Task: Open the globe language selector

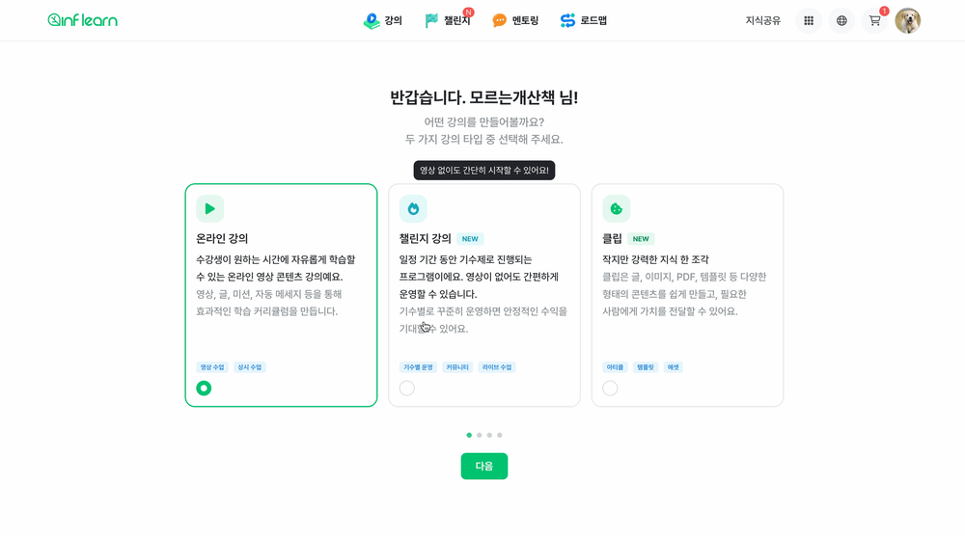Action: (841, 21)
